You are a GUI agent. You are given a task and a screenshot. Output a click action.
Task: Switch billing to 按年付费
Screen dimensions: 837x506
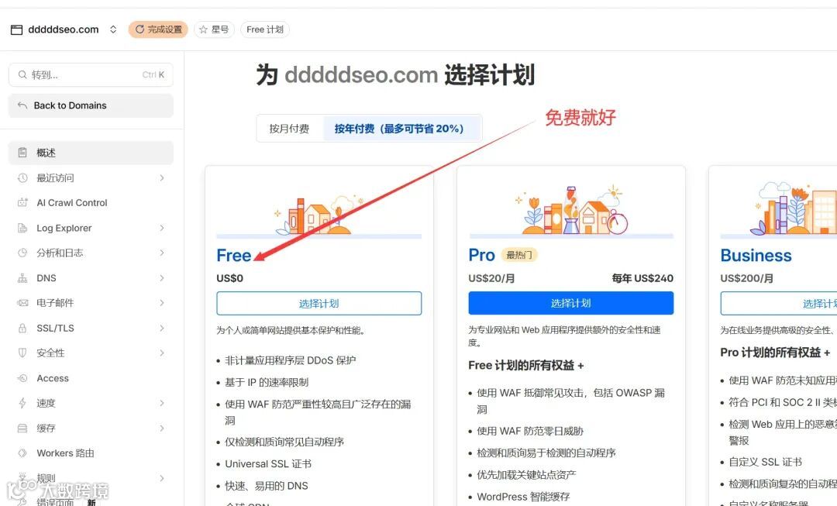399,129
